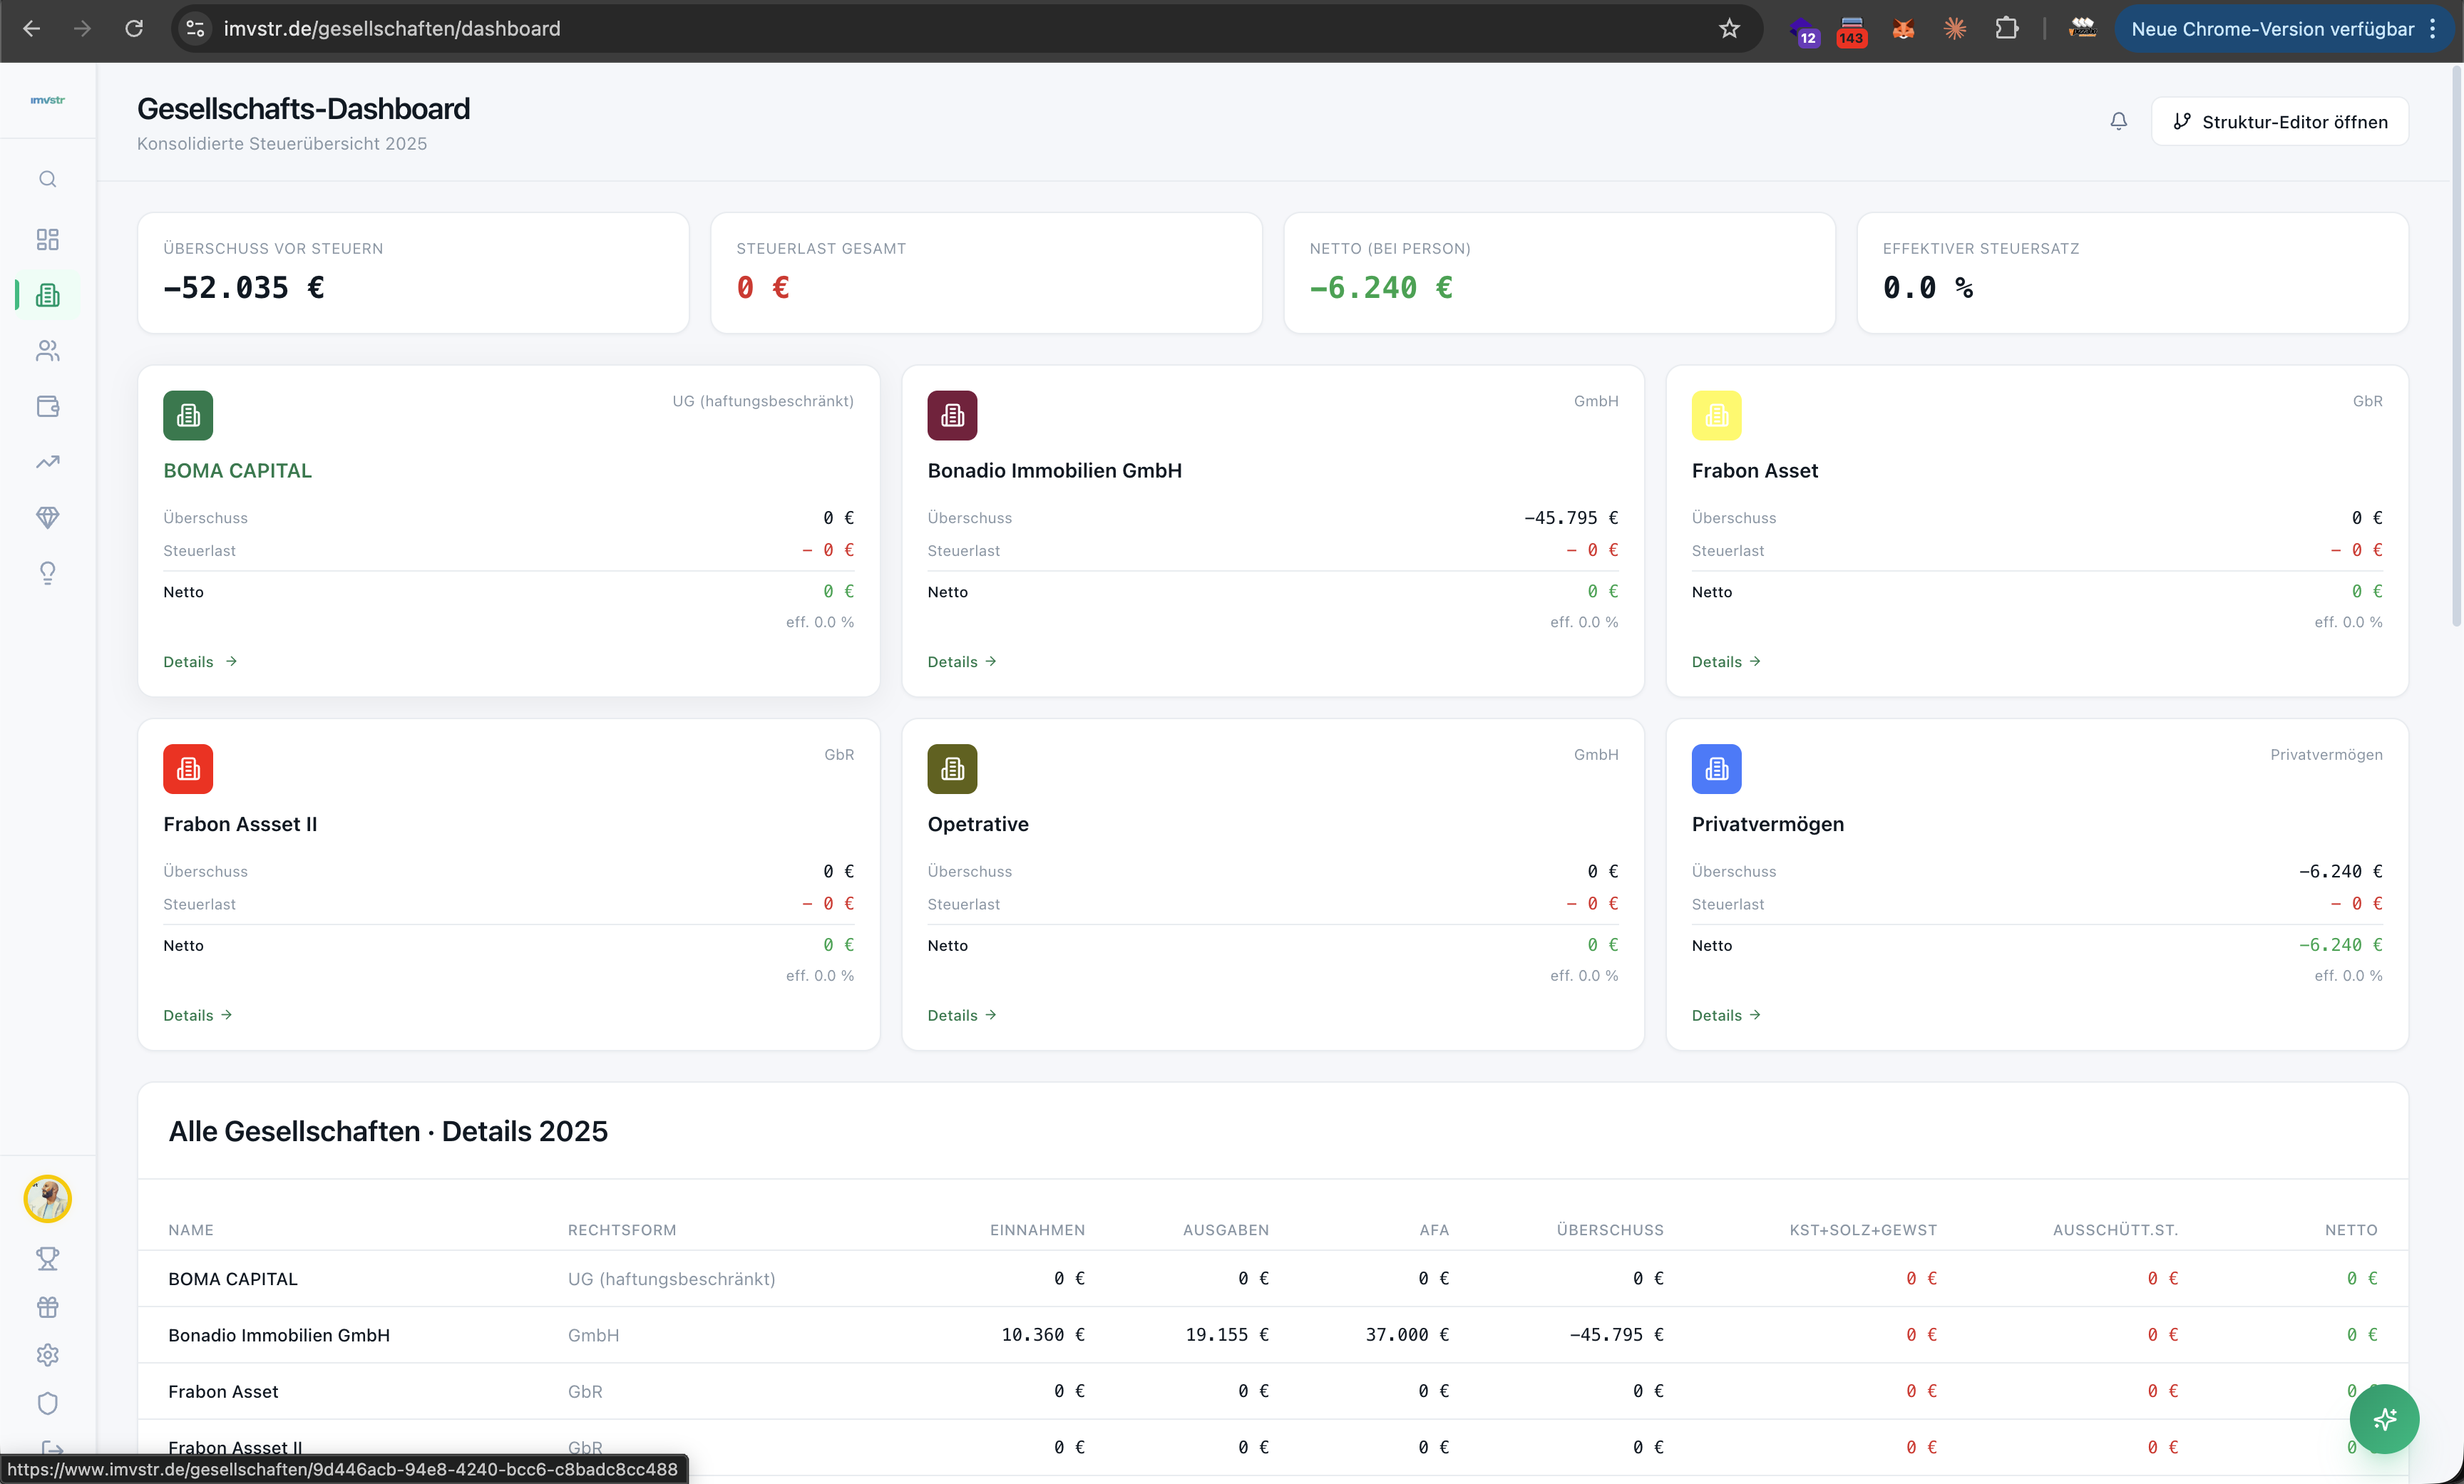
Task: Click the shield icon in the sidebar
Action: (x=47, y=1403)
